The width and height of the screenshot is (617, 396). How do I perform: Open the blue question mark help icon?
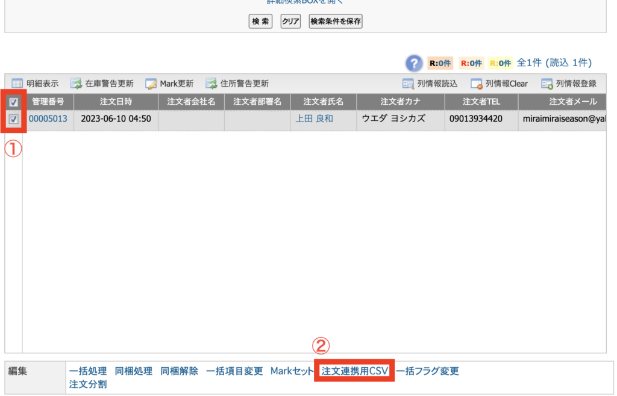click(x=414, y=63)
